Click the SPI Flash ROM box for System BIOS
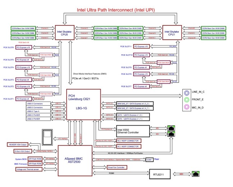Image resolution: width=233 pixels, height=187 pixels. 35,159
